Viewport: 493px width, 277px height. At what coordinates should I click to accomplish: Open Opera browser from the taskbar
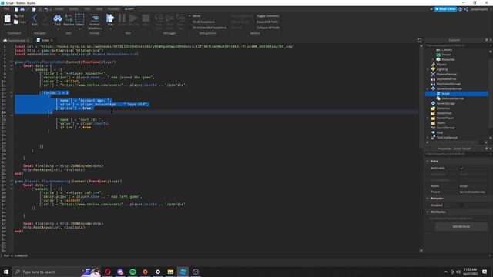pyautogui.click(x=108, y=272)
